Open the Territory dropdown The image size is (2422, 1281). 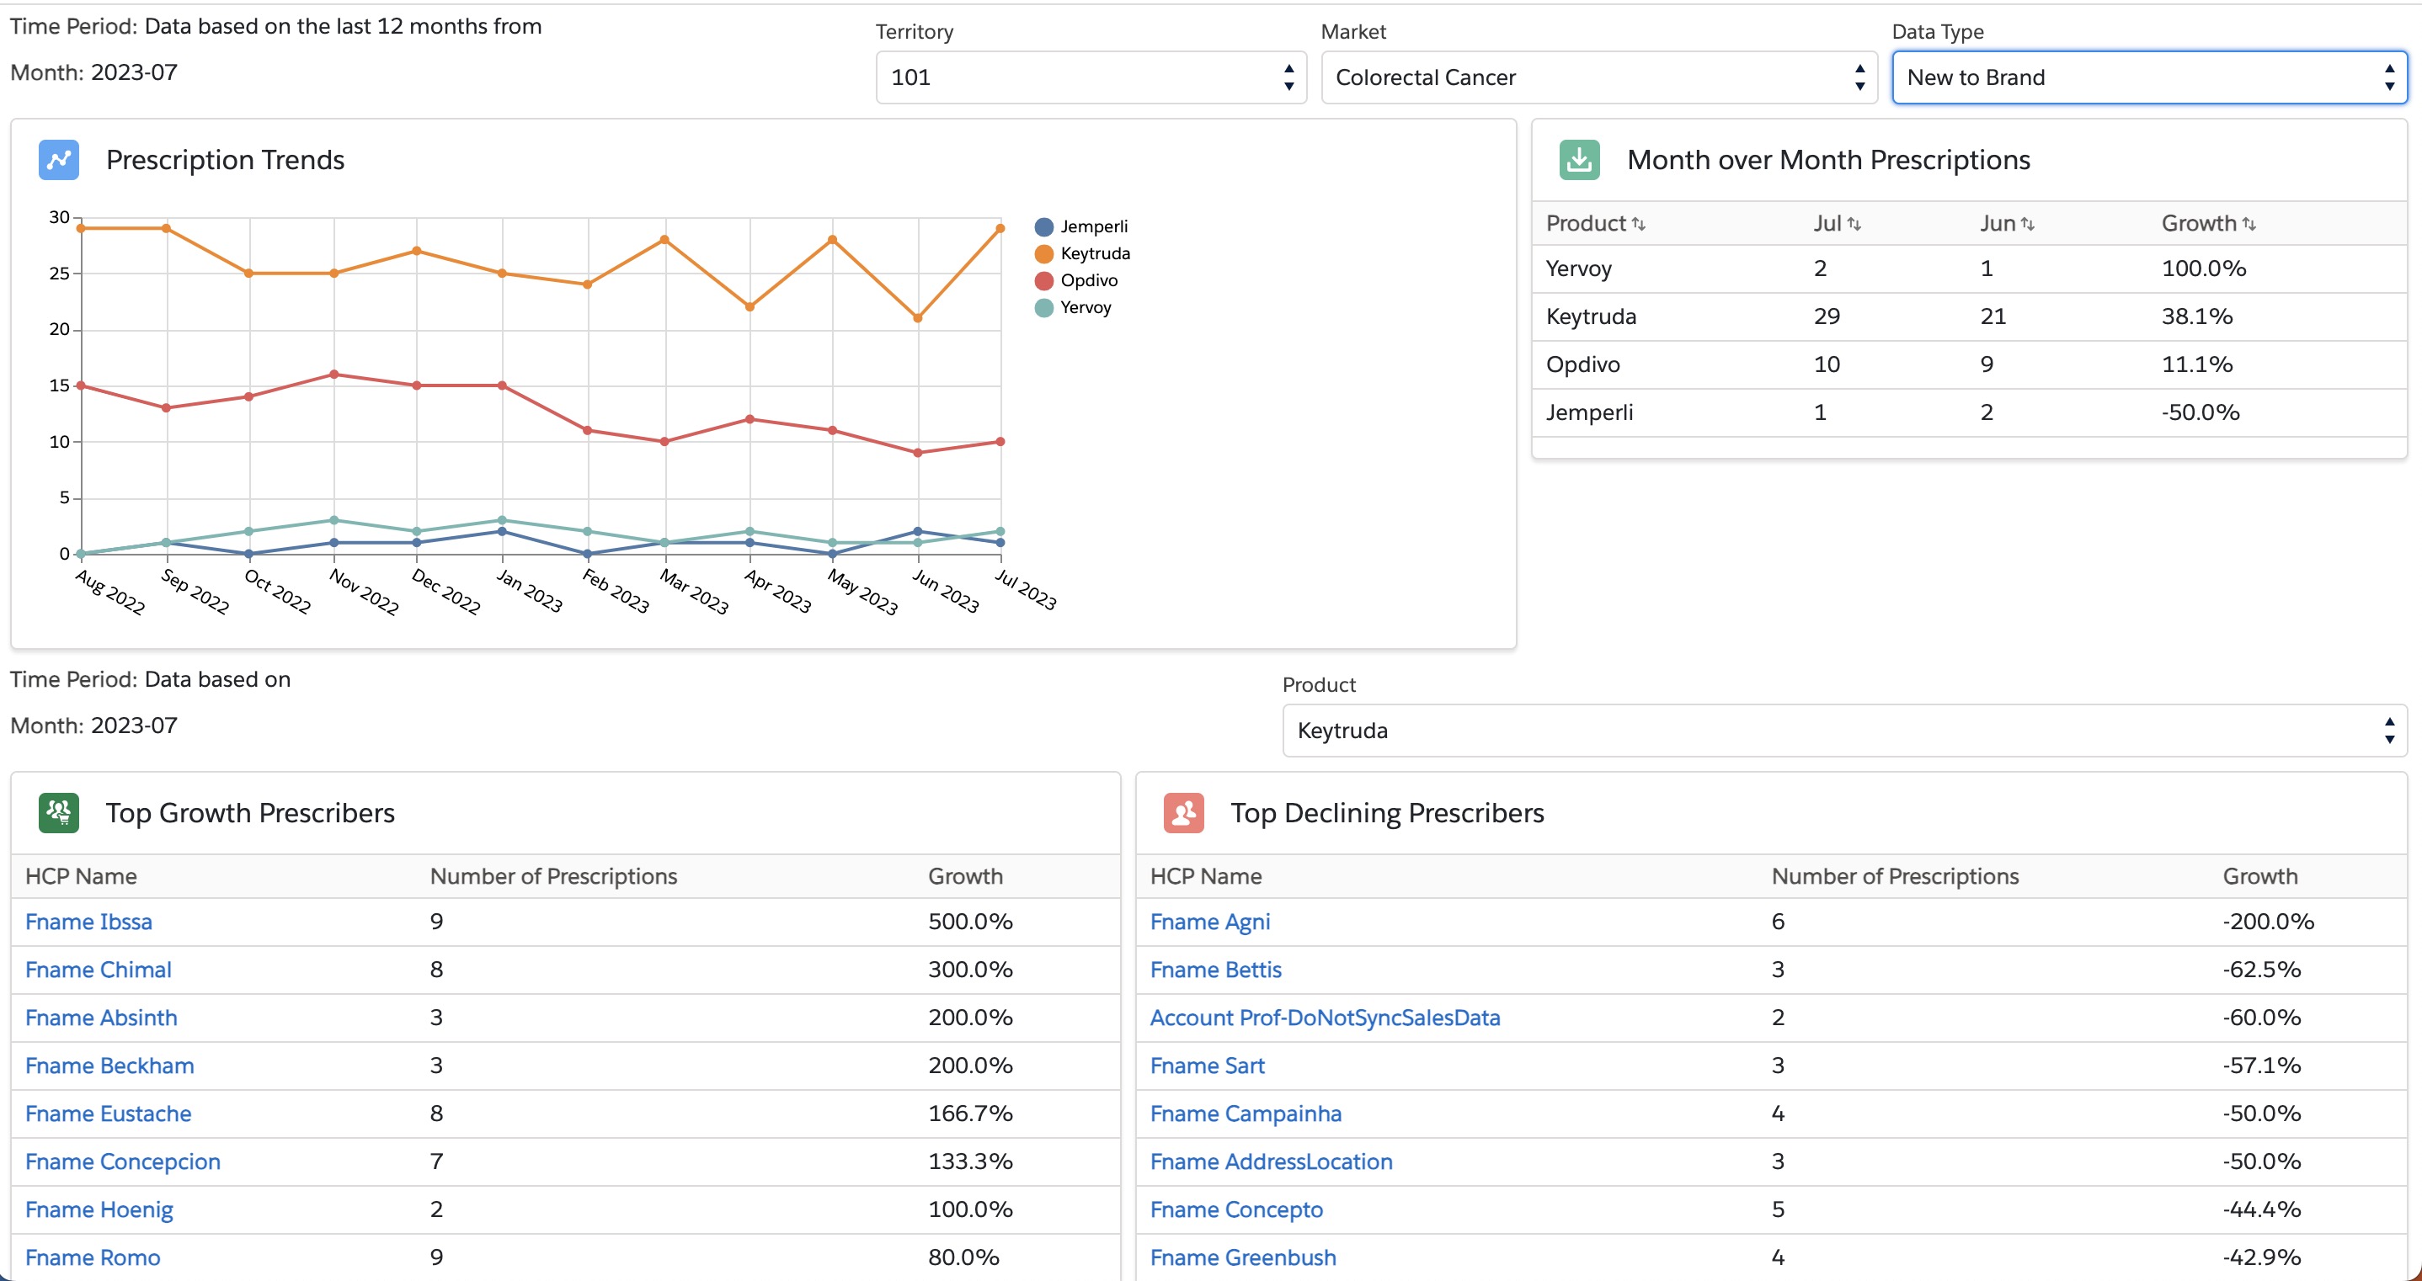[1089, 77]
